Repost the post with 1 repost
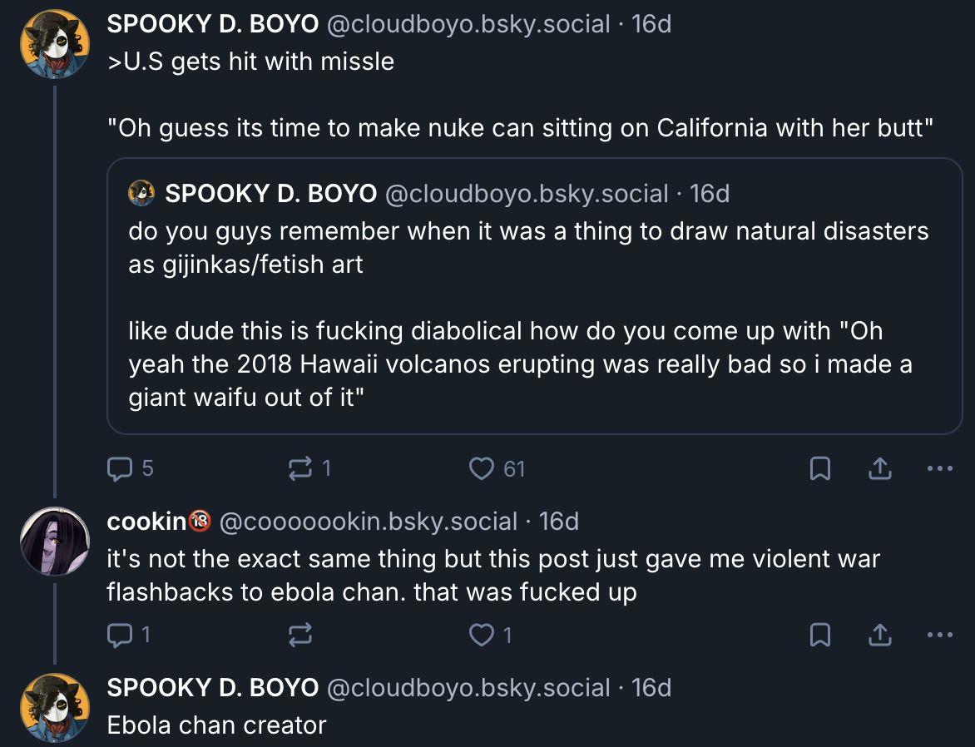Image resolution: width=975 pixels, height=747 pixels. coord(299,469)
